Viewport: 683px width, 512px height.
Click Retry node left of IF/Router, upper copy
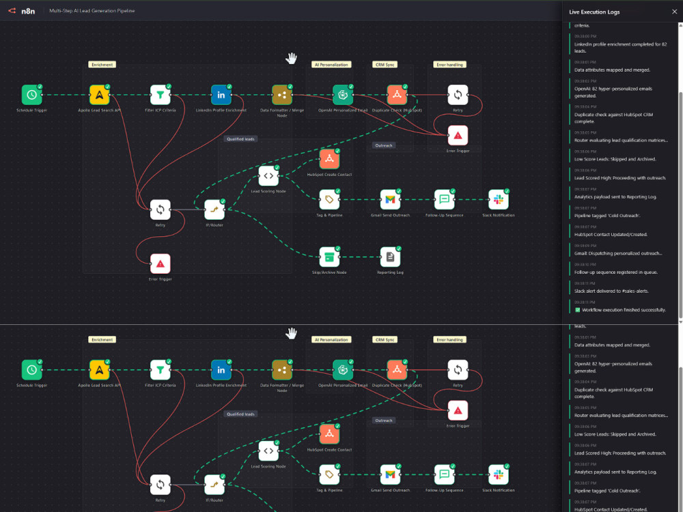click(x=161, y=210)
